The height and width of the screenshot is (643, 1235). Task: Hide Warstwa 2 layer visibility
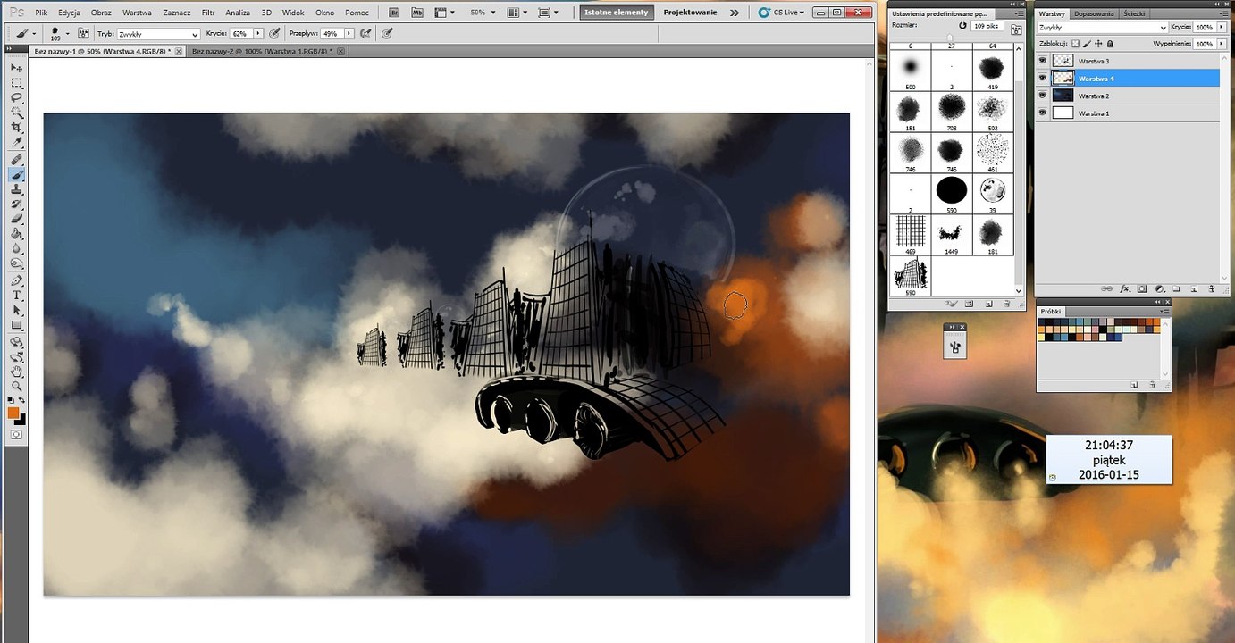(x=1043, y=96)
